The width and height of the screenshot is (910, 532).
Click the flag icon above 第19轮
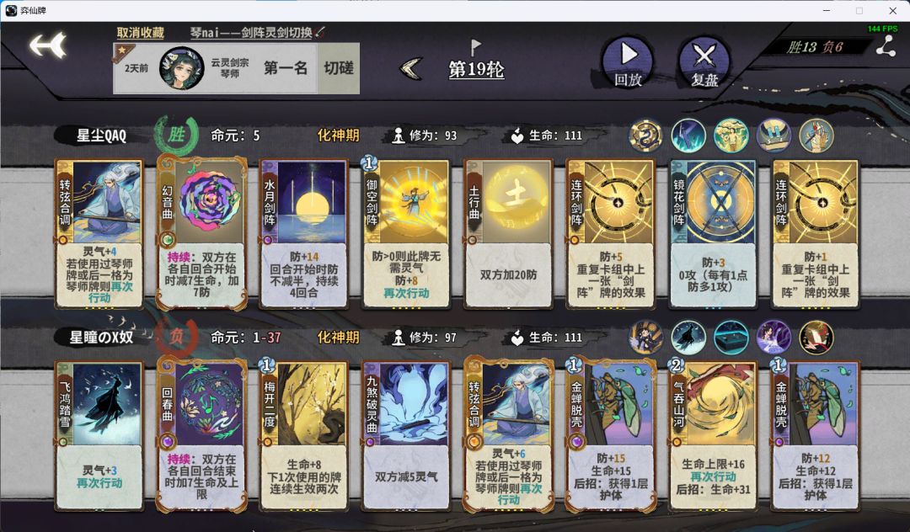point(476,47)
